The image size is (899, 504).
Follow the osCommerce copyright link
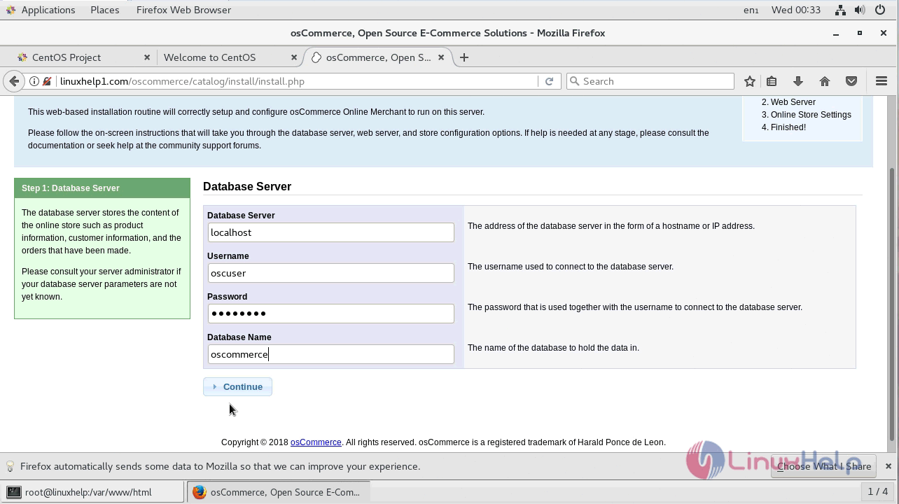(316, 442)
